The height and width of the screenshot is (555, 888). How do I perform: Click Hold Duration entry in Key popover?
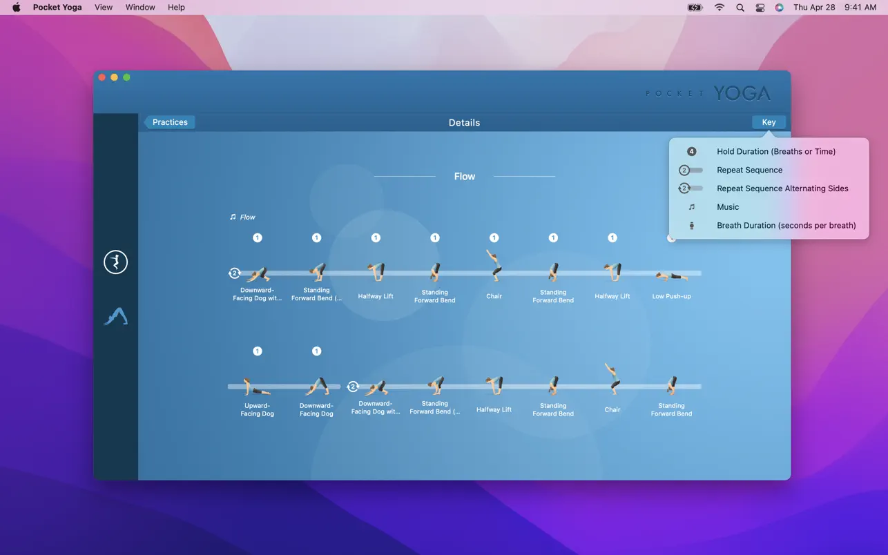(775, 151)
